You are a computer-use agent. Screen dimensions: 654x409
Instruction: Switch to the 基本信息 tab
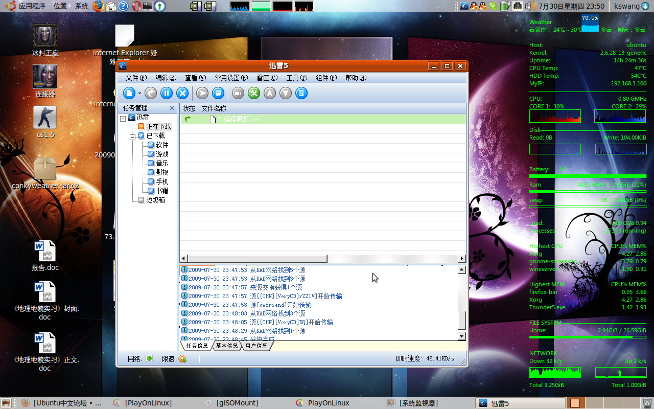tap(226, 346)
